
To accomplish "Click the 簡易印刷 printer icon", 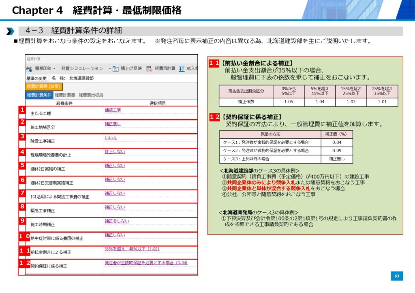I will tap(30, 69).
